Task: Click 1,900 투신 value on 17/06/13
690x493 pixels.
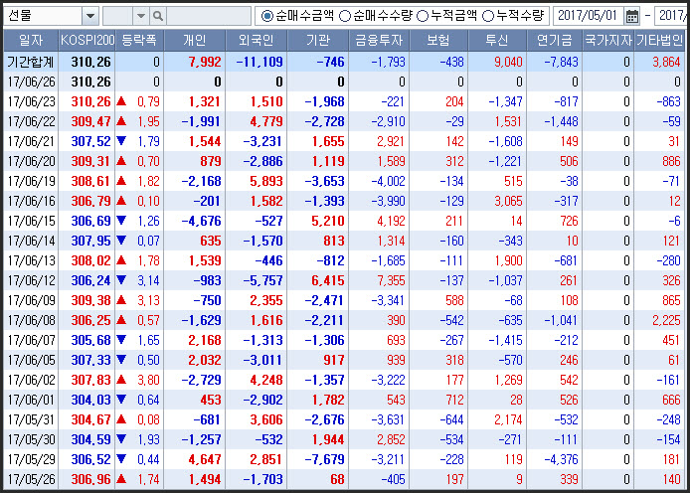Action: (x=509, y=260)
